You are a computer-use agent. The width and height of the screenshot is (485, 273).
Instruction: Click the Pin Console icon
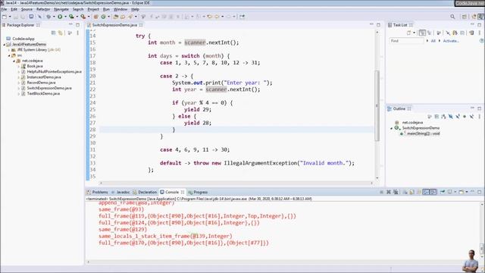tap(443, 192)
